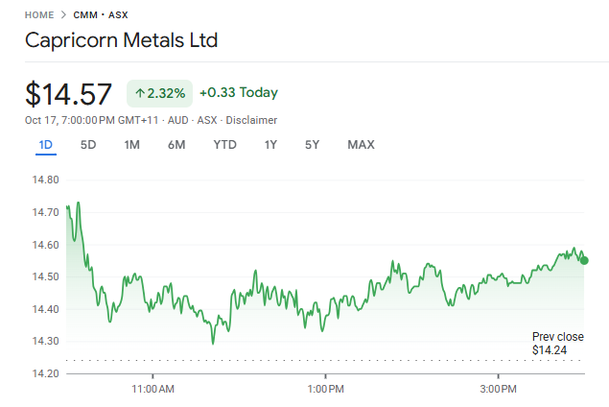Select the 1D range tab
The image size is (609, 407).
45,145
